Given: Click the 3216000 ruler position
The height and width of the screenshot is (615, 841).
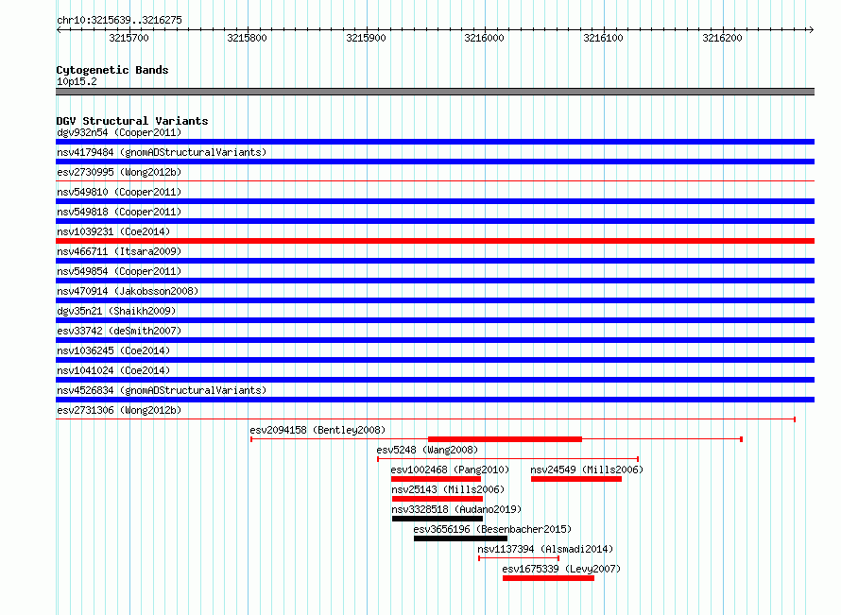Looking at the screenshot, I should point(484,38).
